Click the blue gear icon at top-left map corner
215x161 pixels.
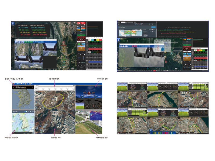coord(13,23)
